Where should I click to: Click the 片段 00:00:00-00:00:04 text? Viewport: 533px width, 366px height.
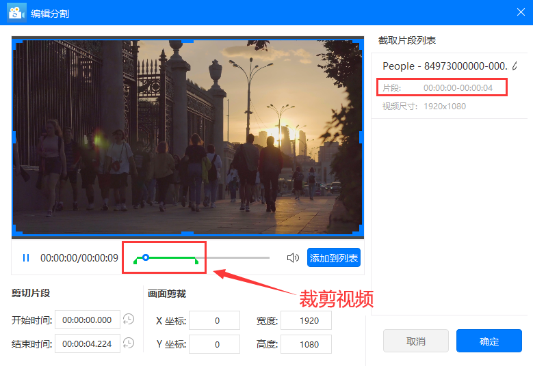(437, 88)
